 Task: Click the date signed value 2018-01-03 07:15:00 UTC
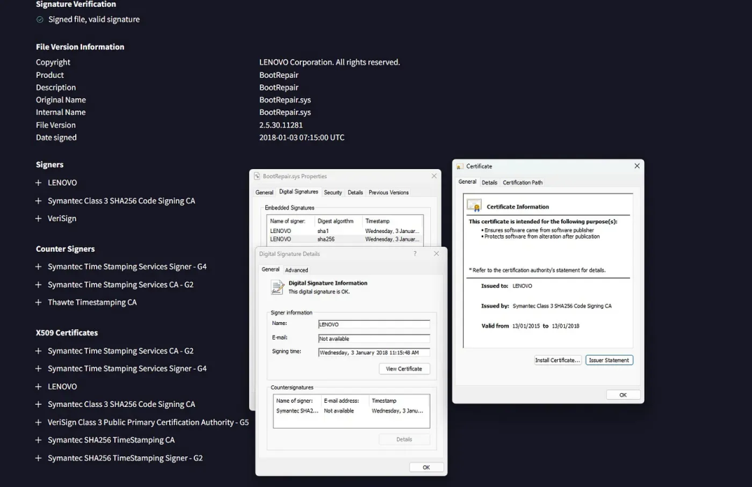coord(301,138)
